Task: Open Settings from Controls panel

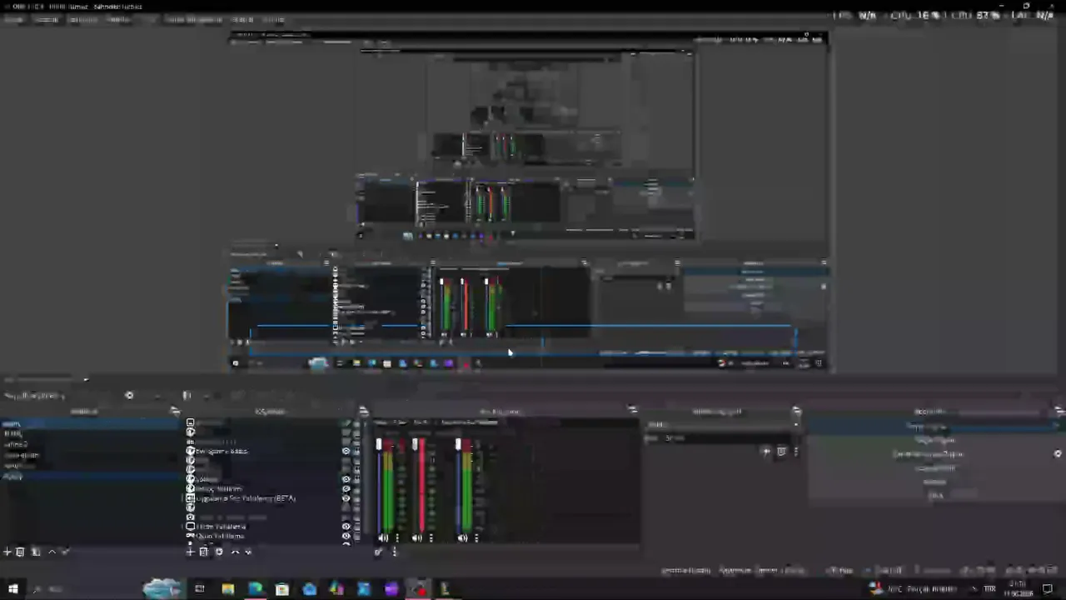Action: tap(932, 482)
